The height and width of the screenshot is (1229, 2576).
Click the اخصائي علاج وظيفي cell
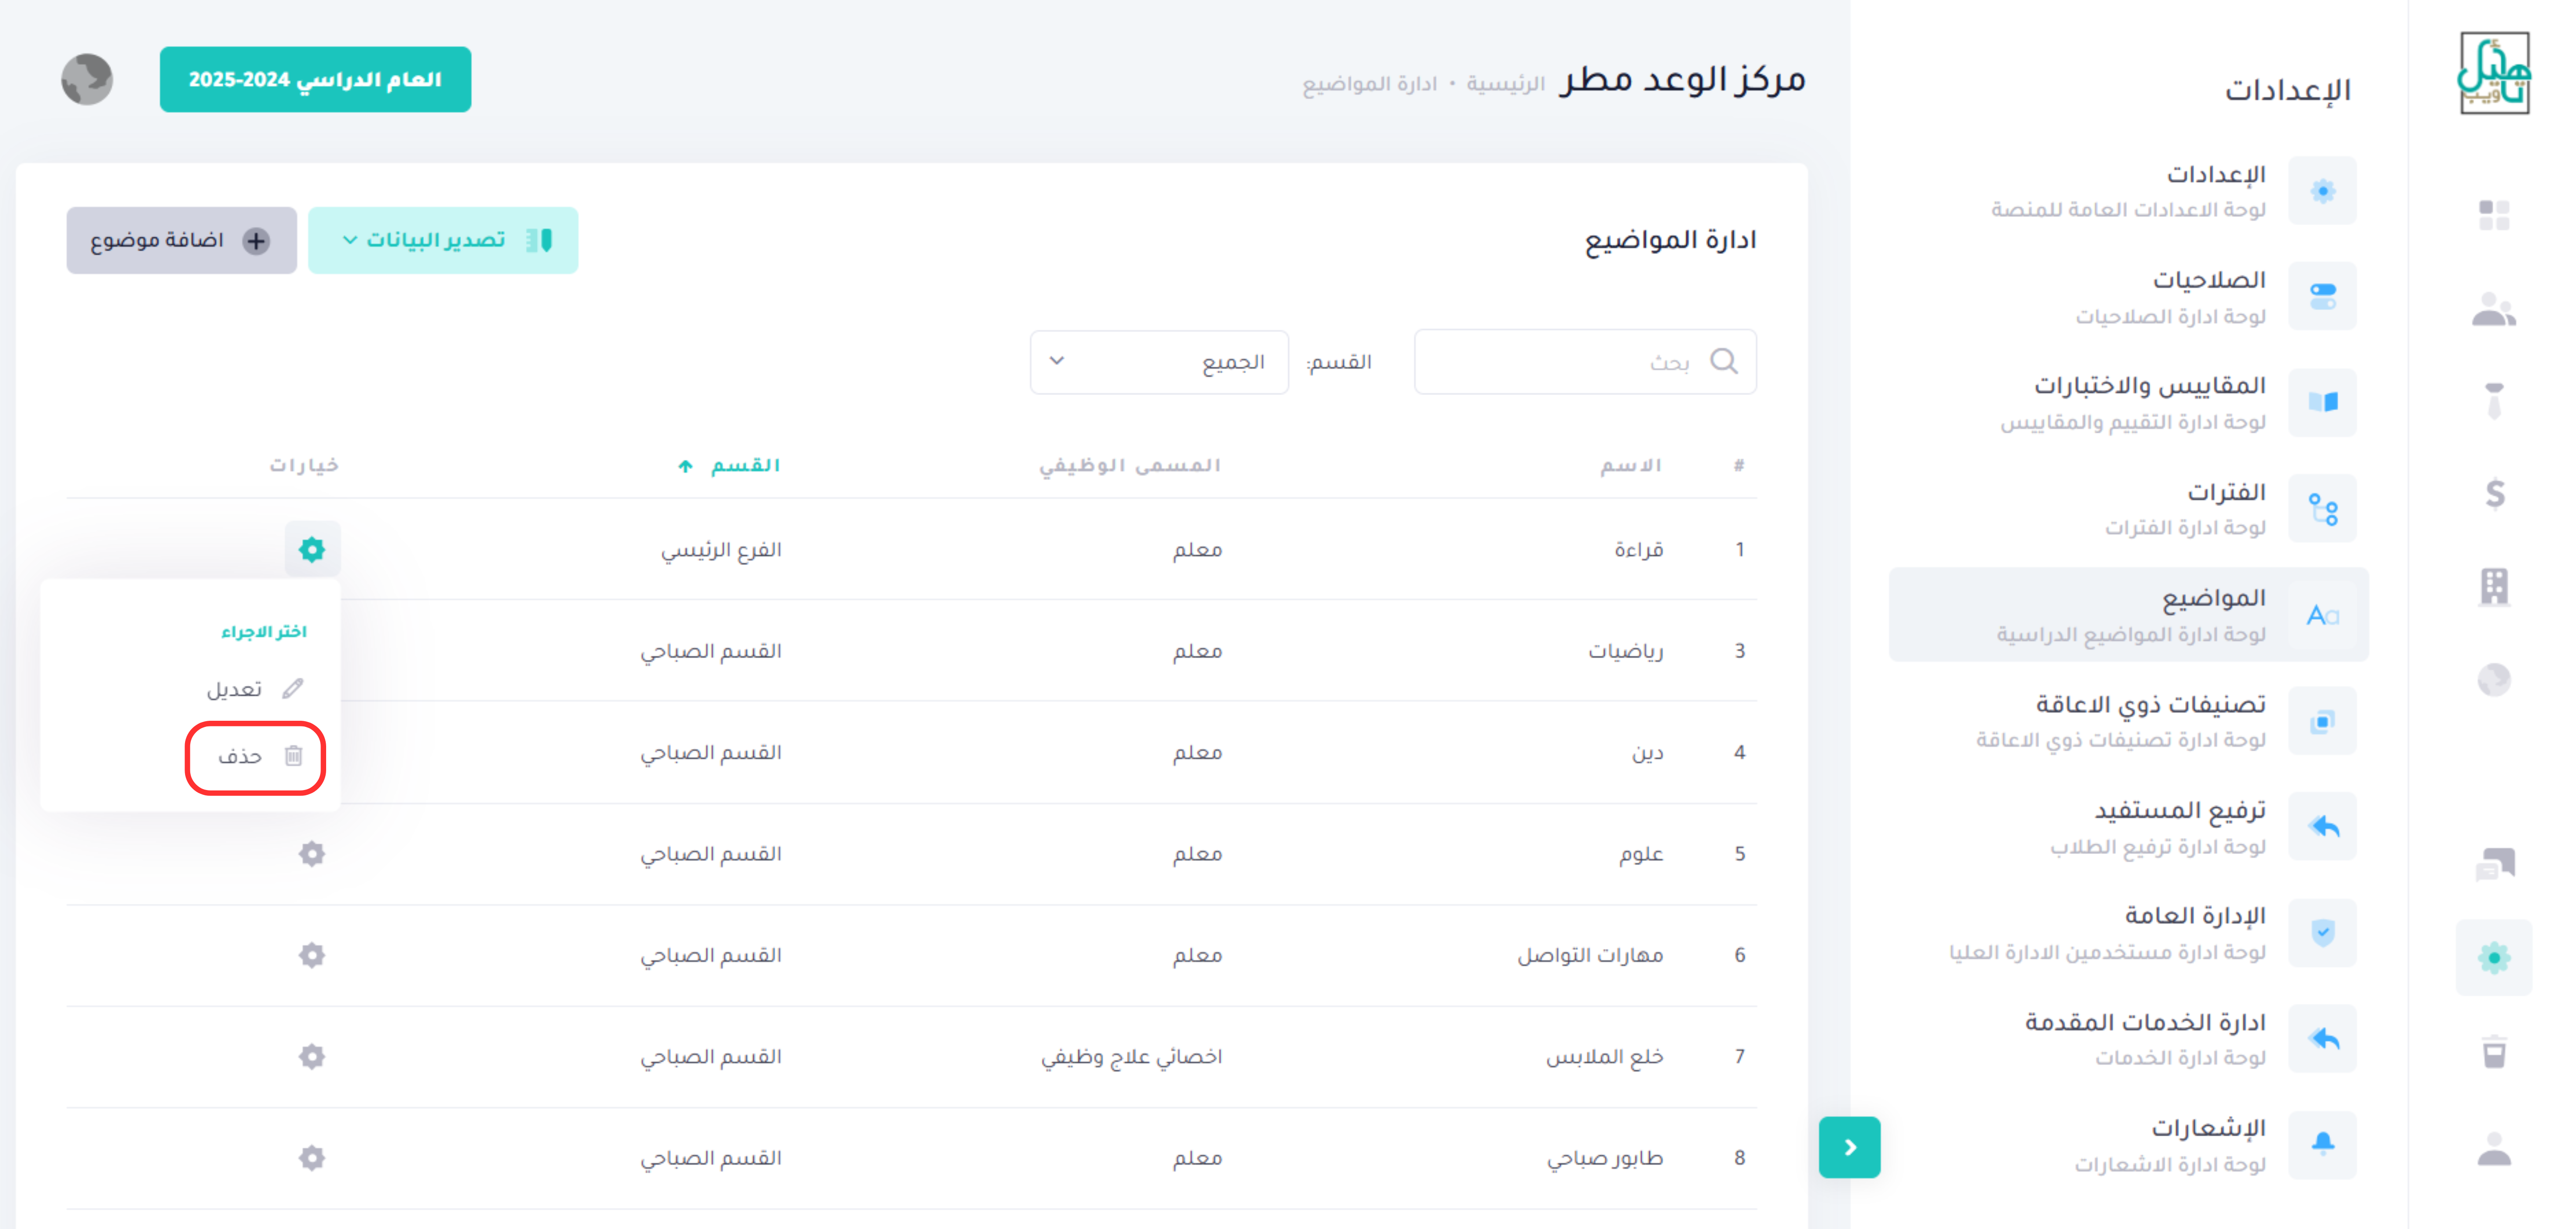1131,1057
